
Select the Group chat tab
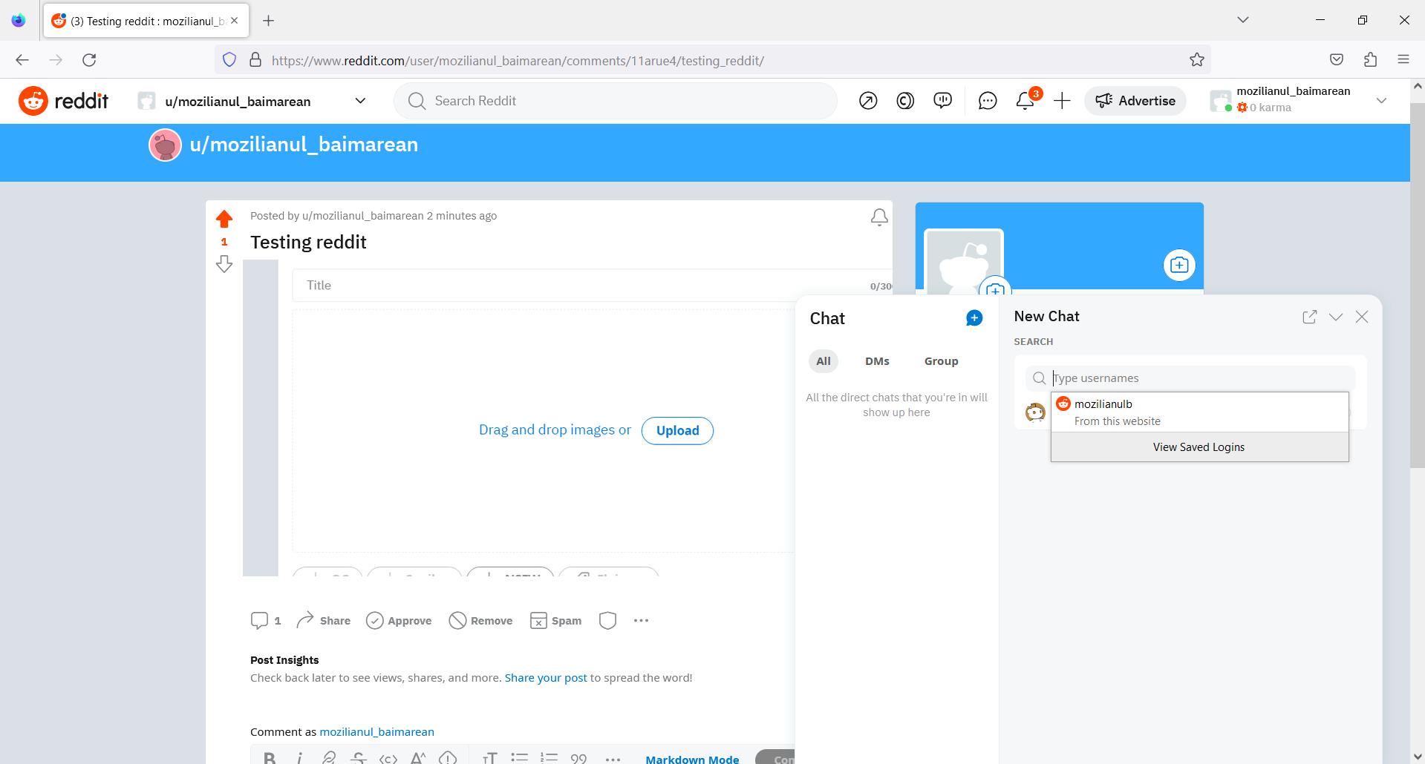pyautogui.click(x=941, y=361)
